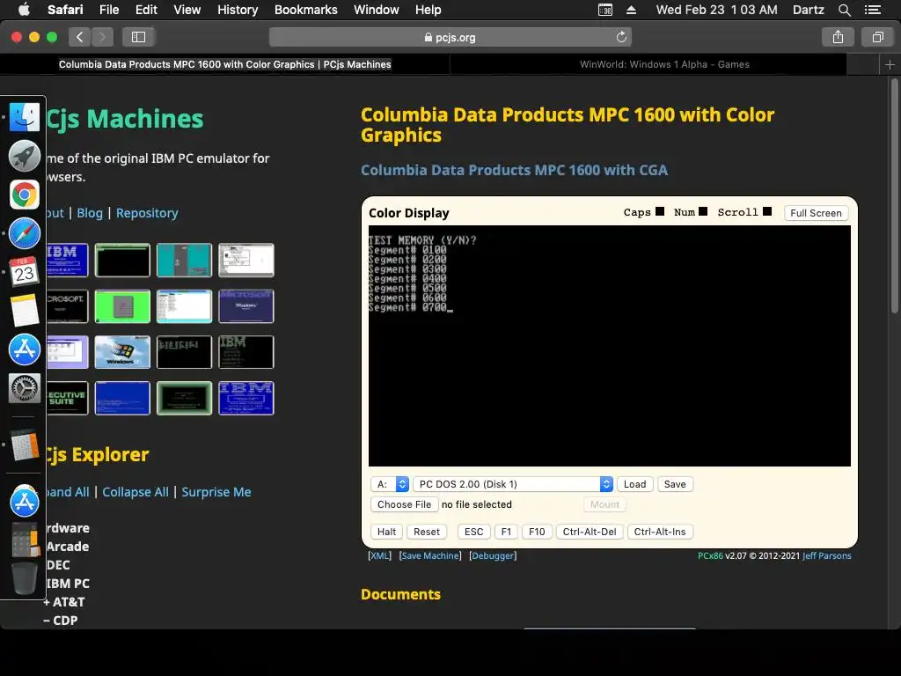Send ESC key button
This screenshot has height=676, width=901.
(473, 532)
